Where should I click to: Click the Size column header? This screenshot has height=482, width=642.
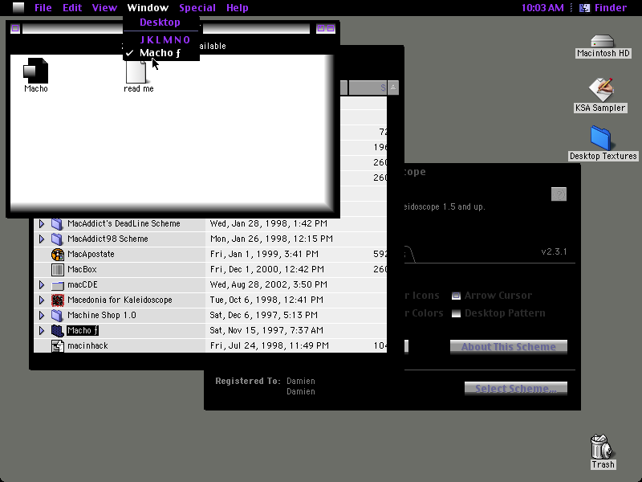coord(368,88)
